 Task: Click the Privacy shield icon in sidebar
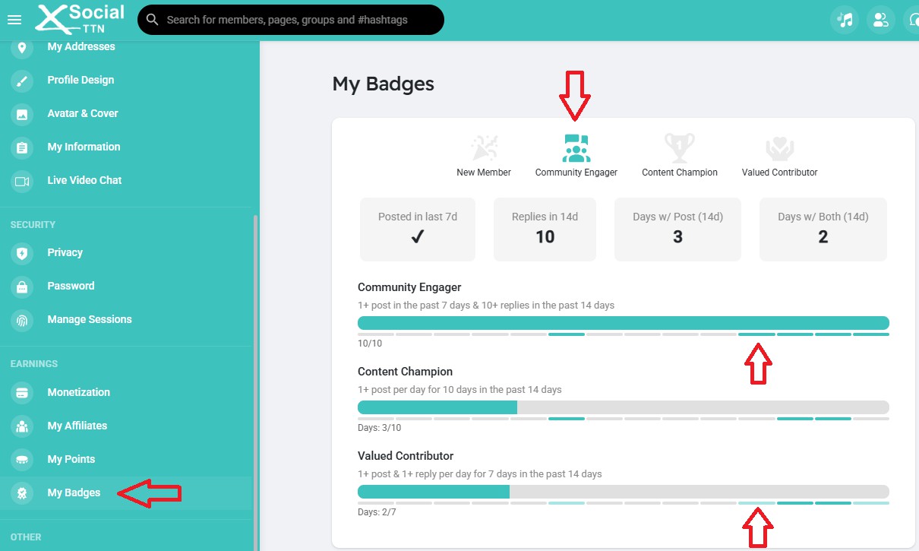(22, 253)
